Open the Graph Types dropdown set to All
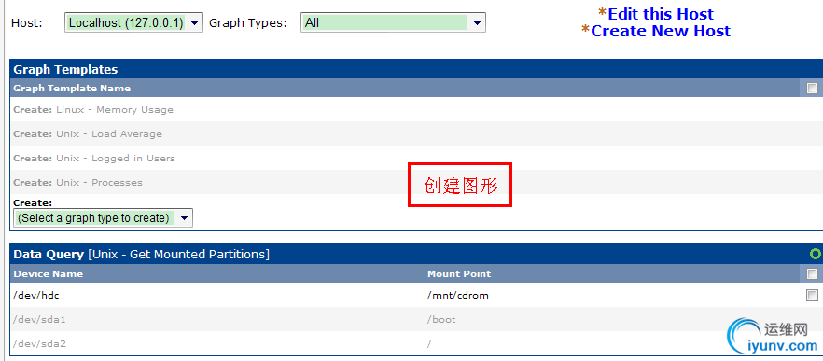The image size is (823, 361). 393,23
